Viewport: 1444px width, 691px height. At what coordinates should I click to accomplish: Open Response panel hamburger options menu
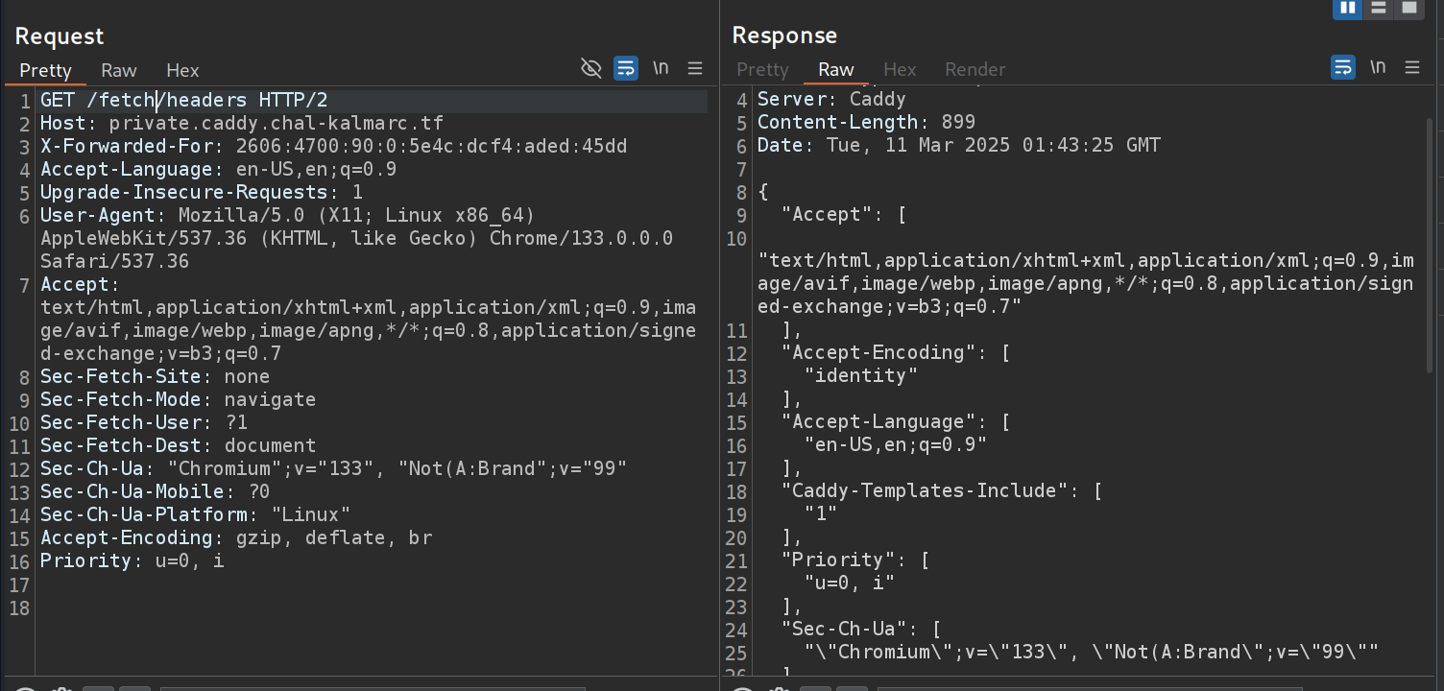1411,67
